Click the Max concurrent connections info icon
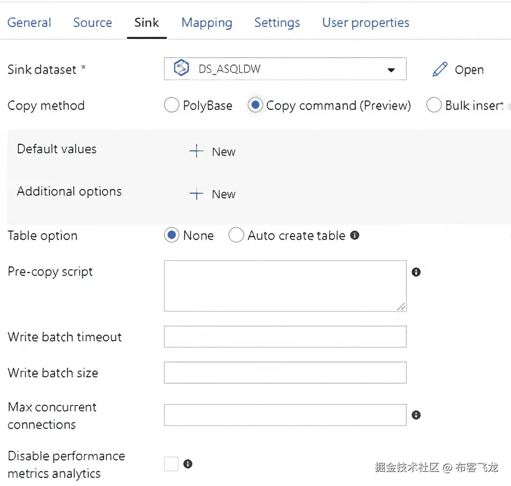The width and height of the screenshot is (511, 486). point(416,415)
